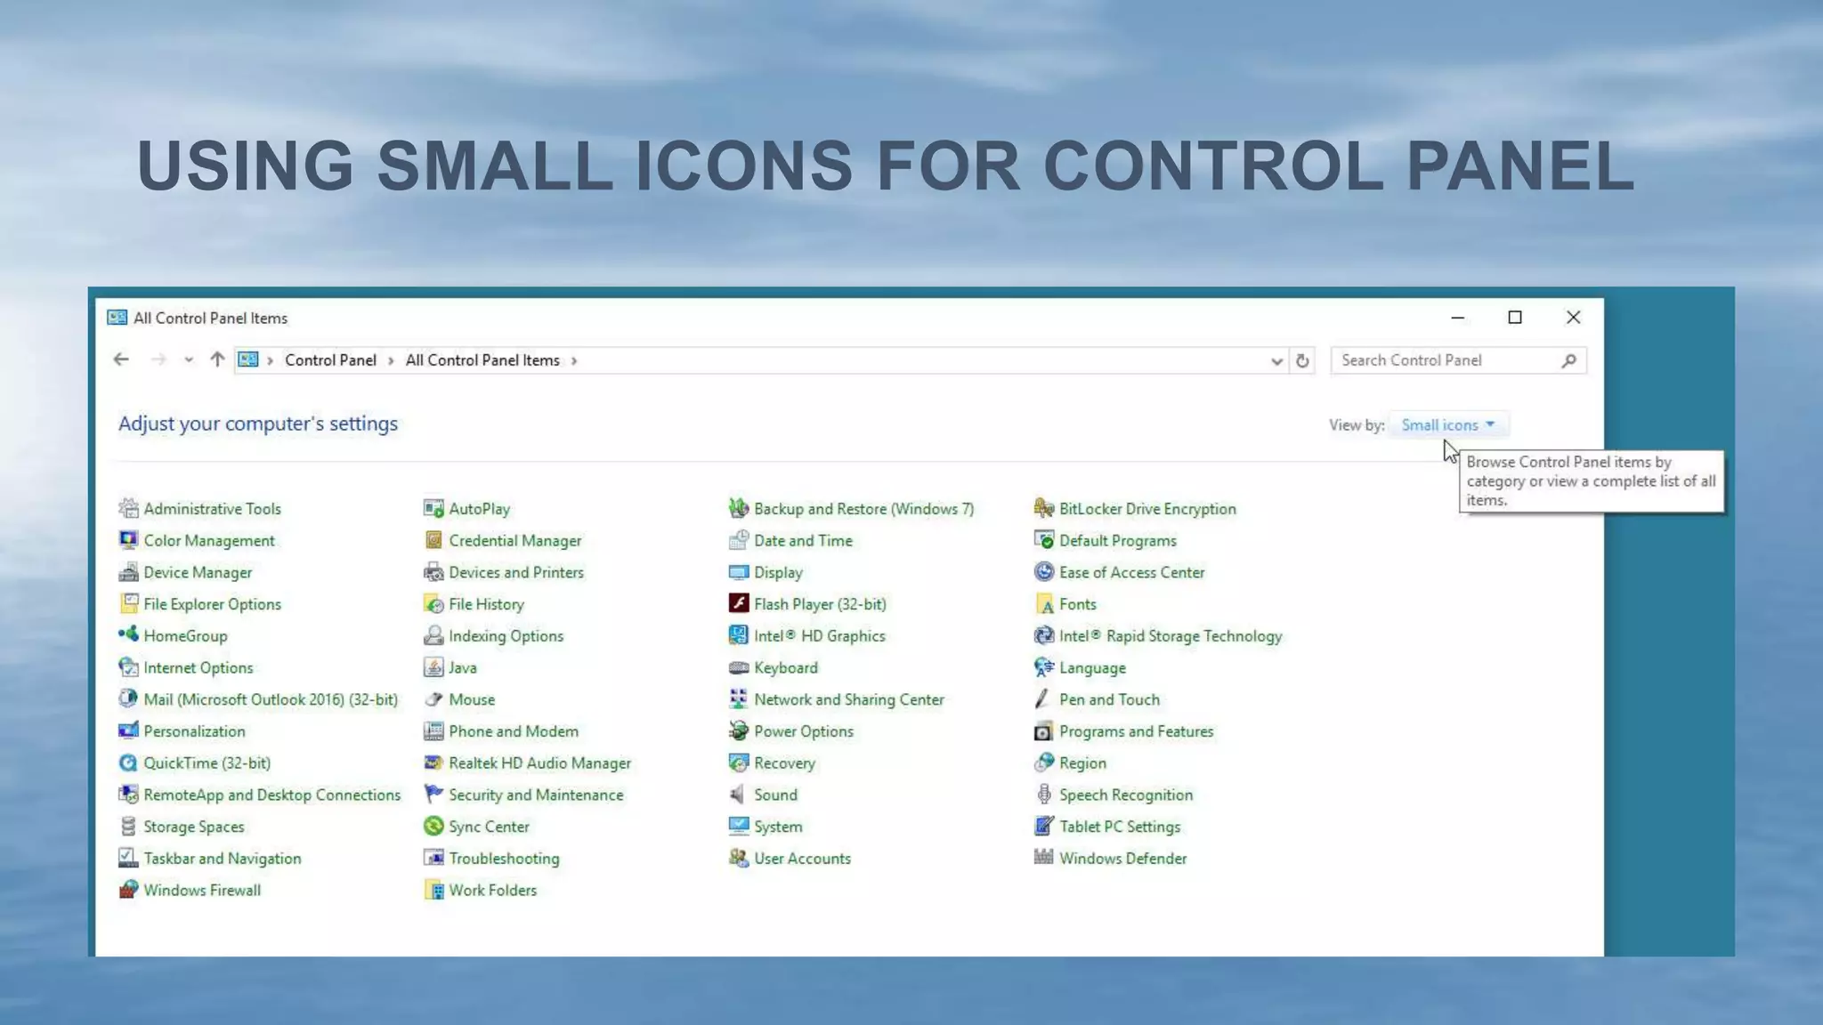Open Recovery
The image size is (1823, 1025).
pyautogui.click(x=773, y=763)
